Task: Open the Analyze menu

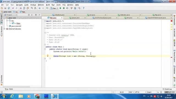Action: (x=33, y=5)
